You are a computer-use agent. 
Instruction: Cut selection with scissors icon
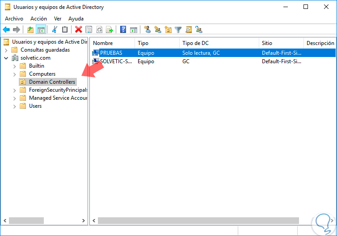[55, 29]
